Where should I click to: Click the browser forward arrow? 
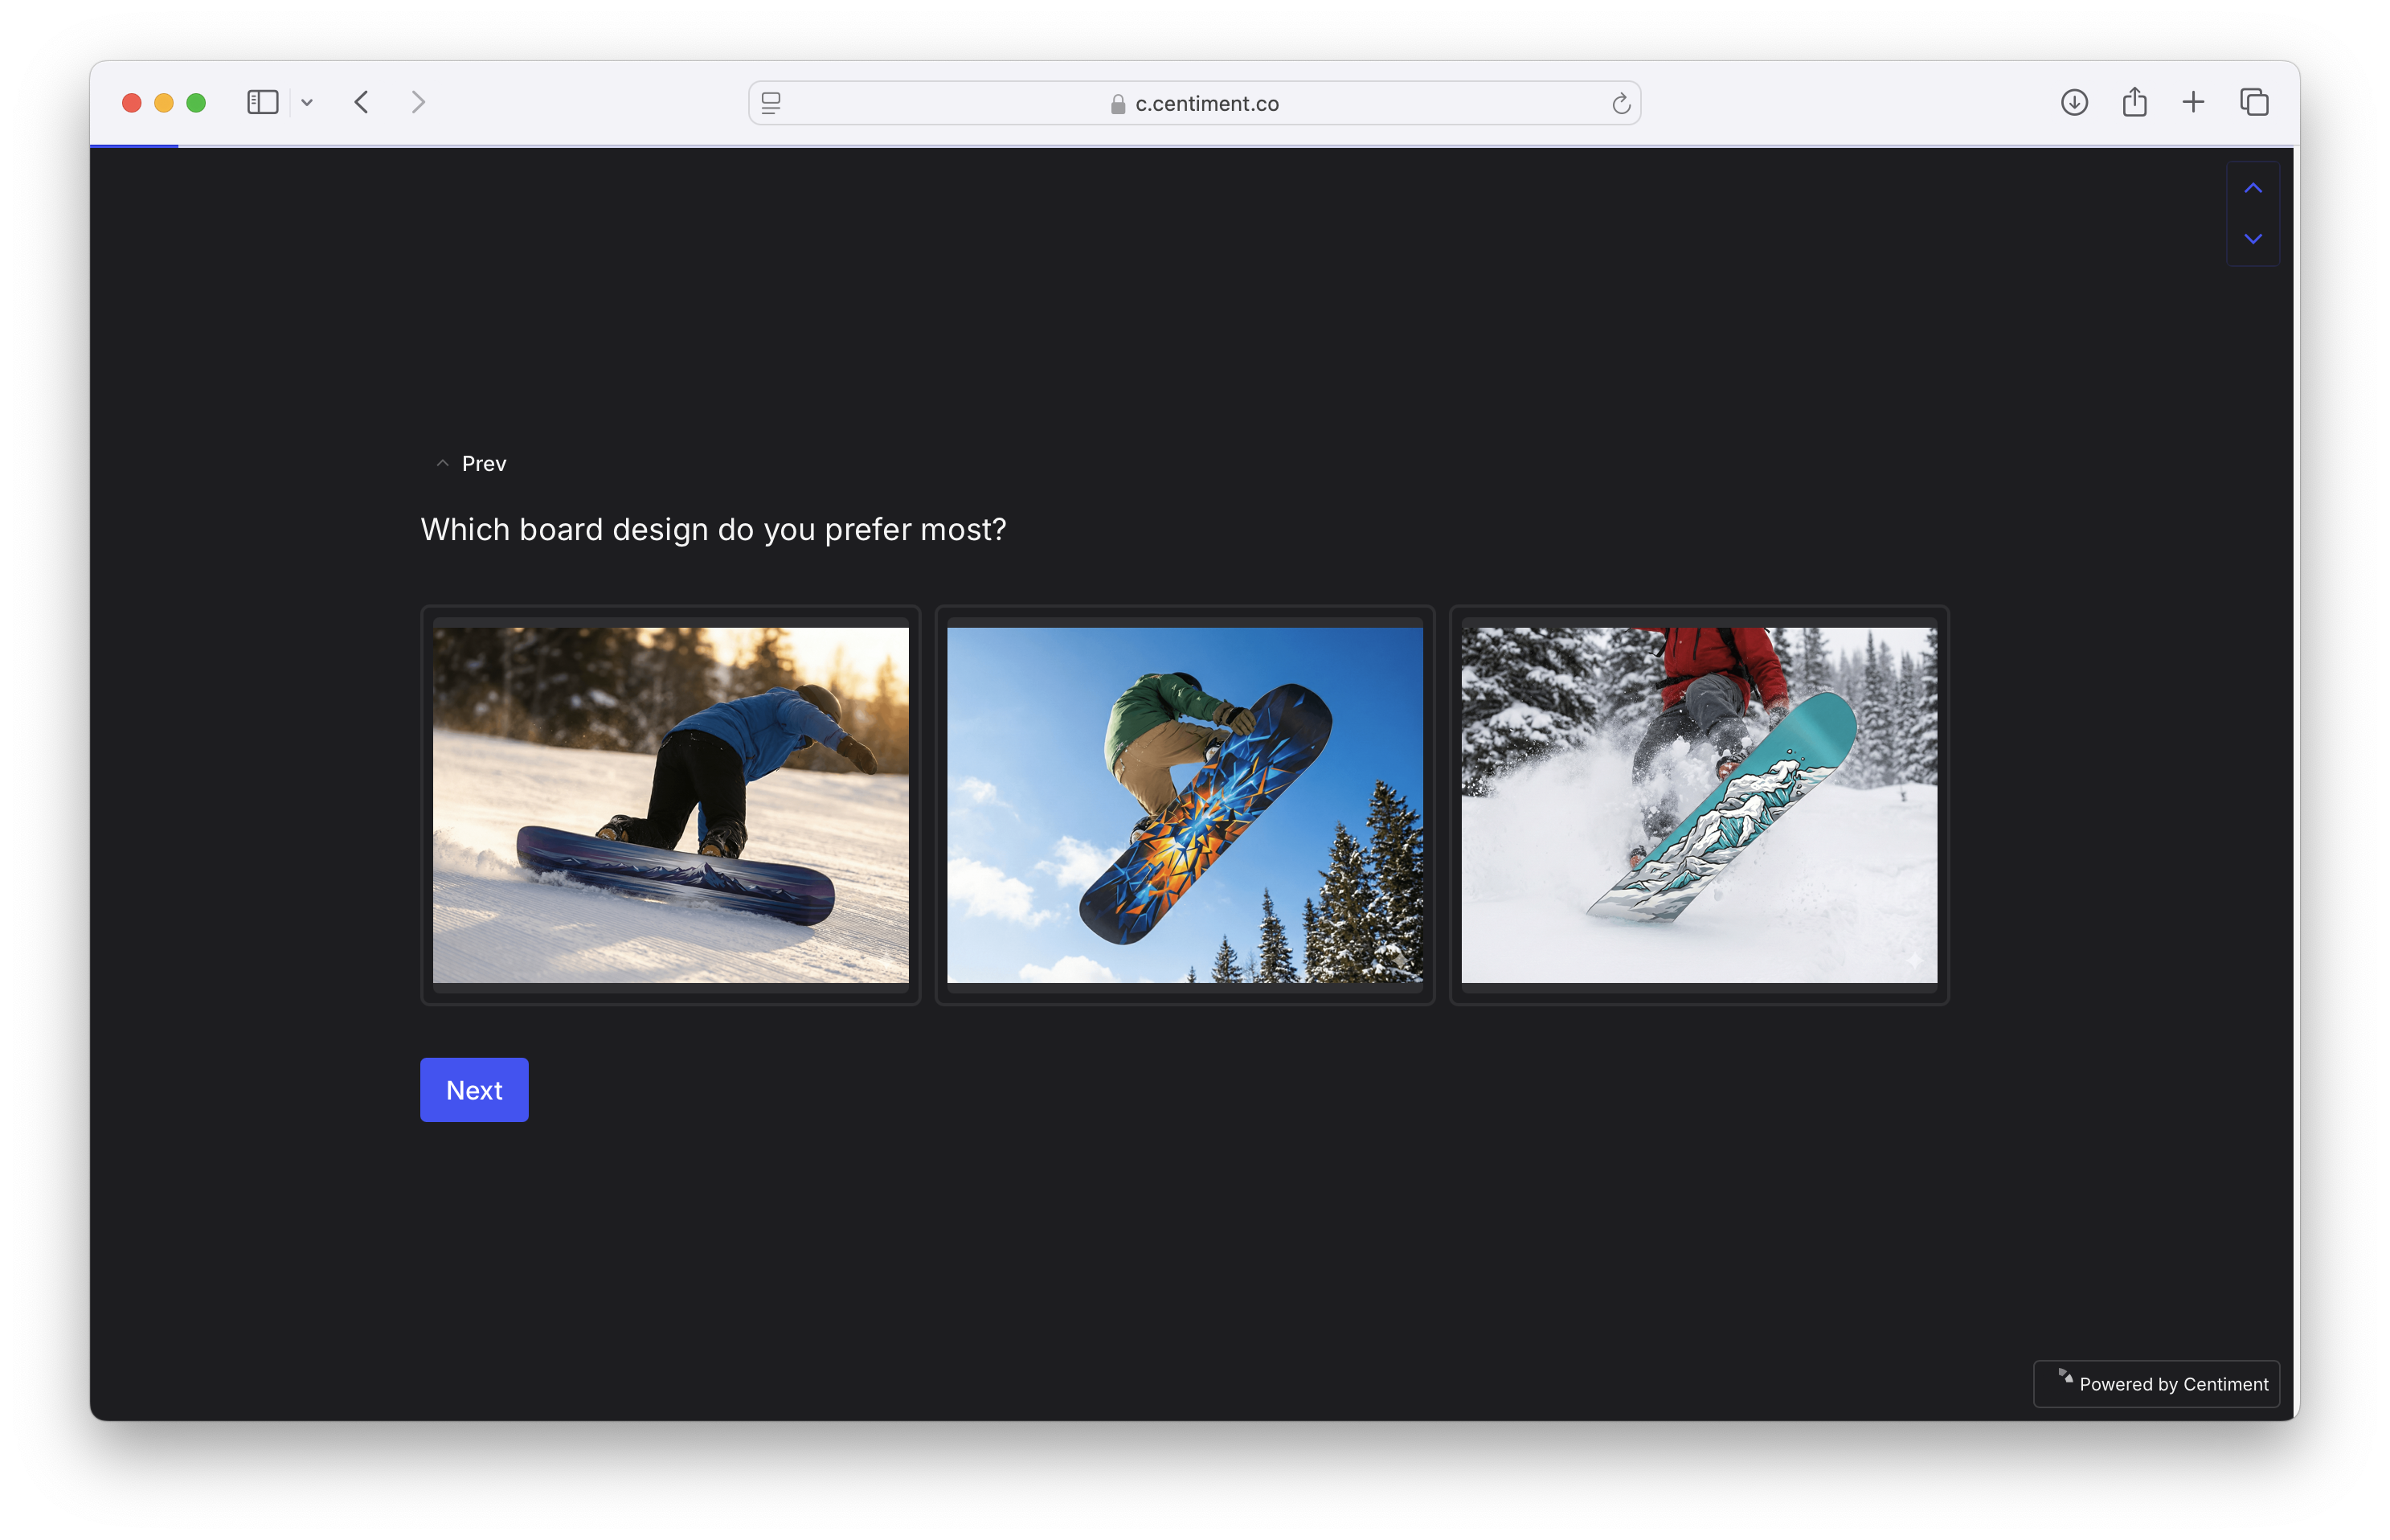point(418,102)
